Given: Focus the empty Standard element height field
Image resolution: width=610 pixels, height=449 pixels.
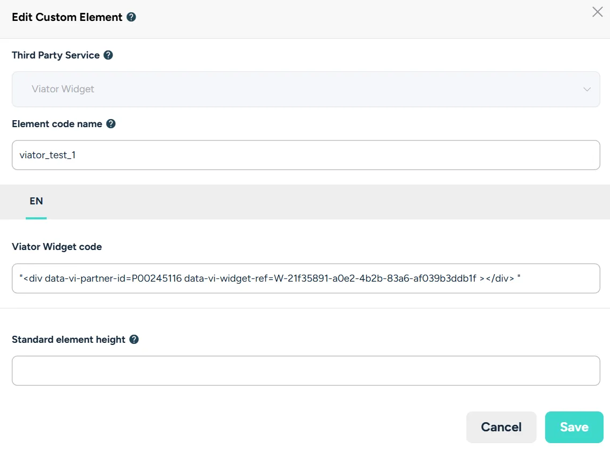Looking at the screenshot, I should [306, 371].
